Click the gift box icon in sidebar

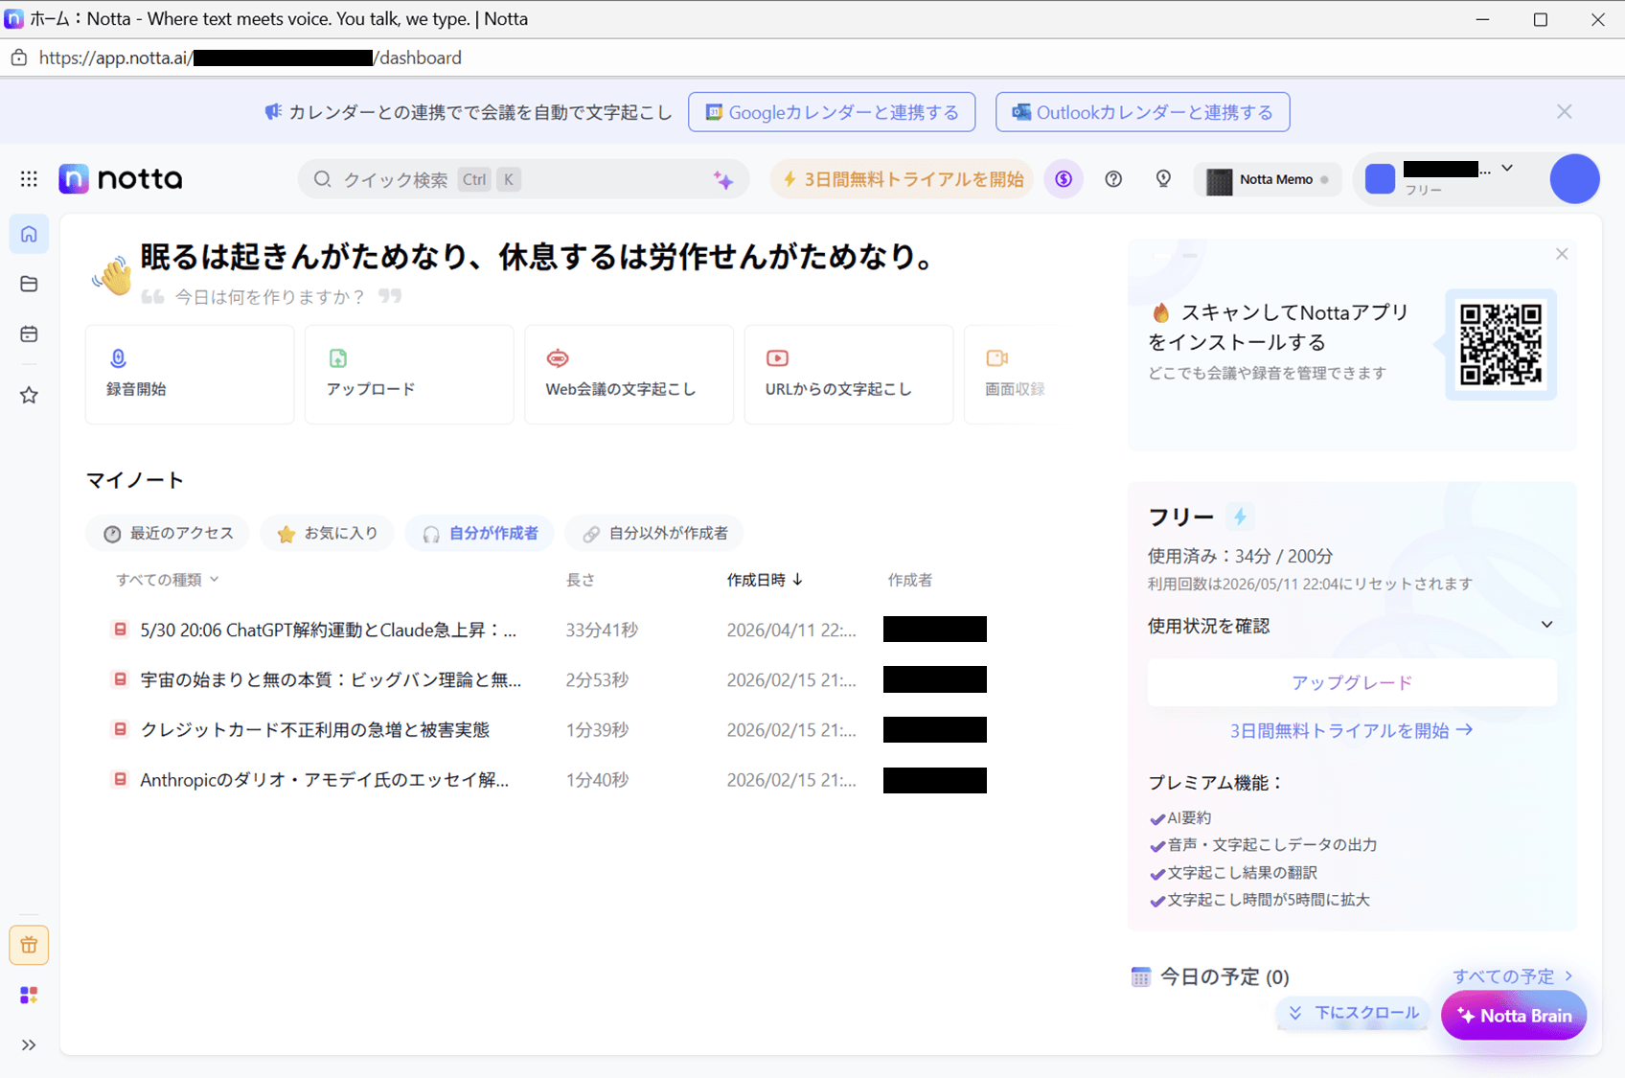[x=29, y=946]
